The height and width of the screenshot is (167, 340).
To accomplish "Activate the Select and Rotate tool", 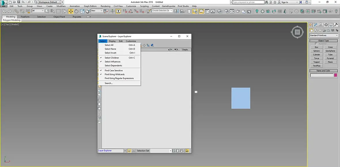I will point(76,11).
